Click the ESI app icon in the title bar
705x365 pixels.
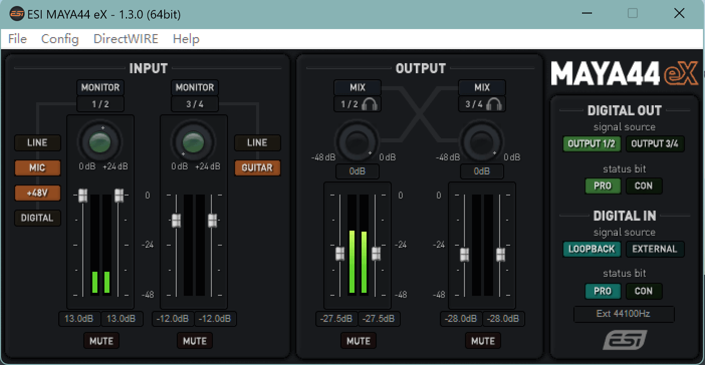17,14
